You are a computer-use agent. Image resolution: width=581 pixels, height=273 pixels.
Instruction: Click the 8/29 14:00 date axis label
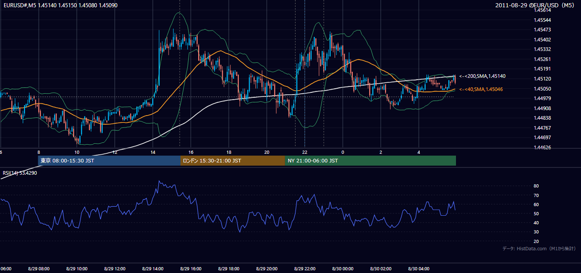click(x=153, y=269)
